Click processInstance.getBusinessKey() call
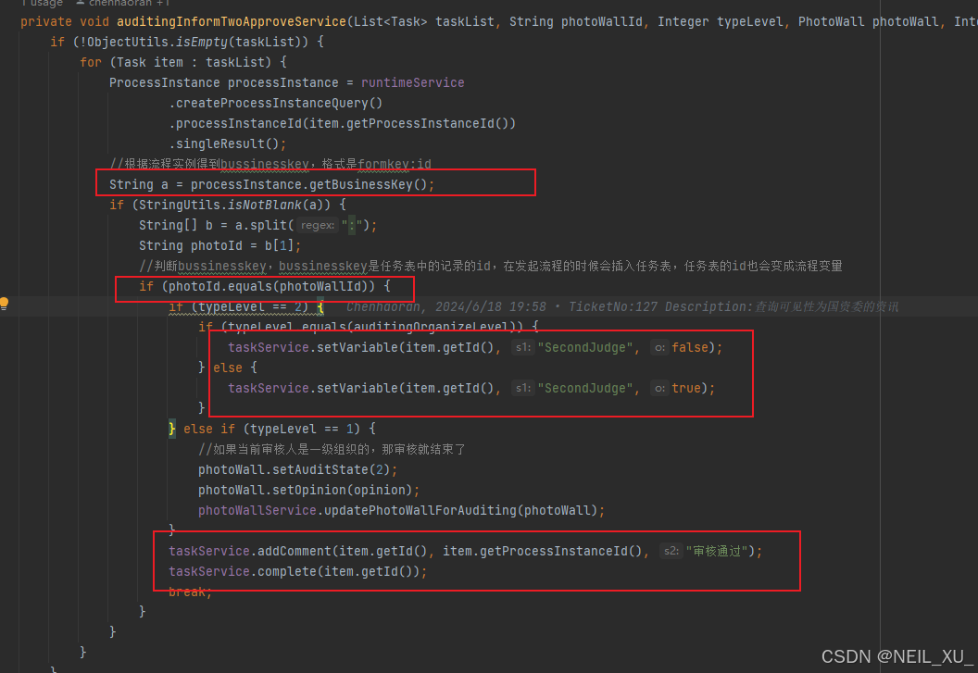Viewport: 978px width, 673px height. (x=308, y=184)
